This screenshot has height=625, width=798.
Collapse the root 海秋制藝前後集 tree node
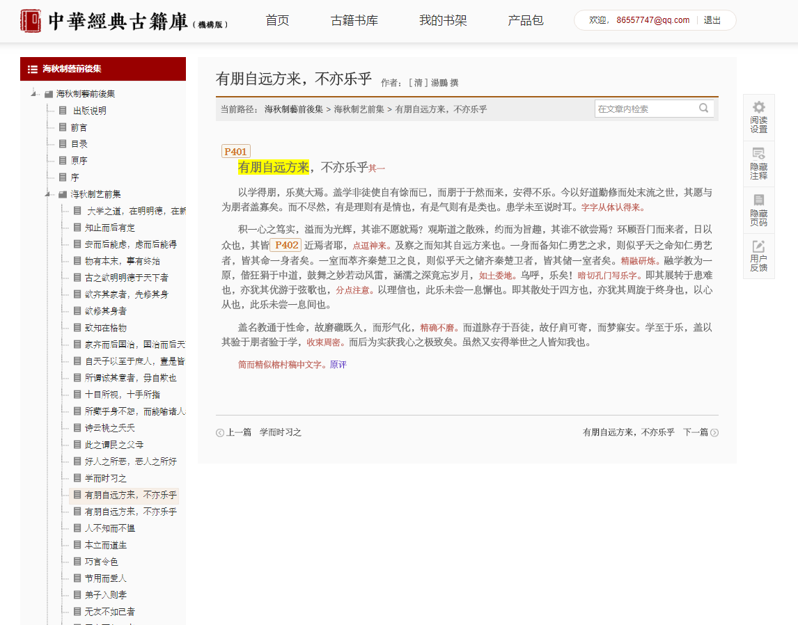click(33, 94)
